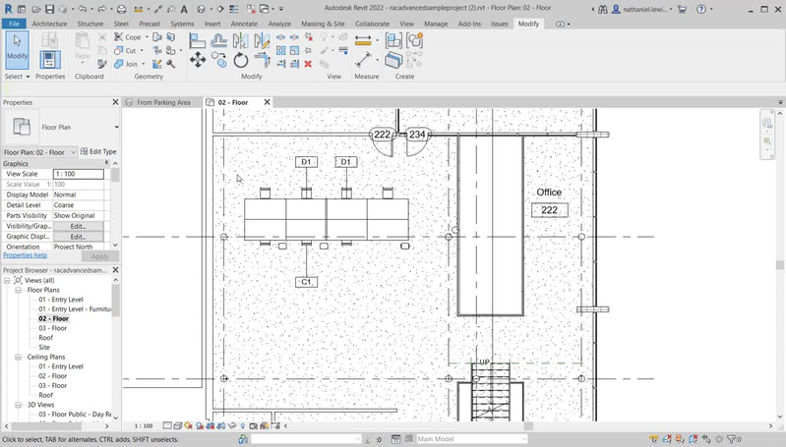Select the Demolish hammer tool
Viewport: 786px width, 447px height.
click(171, 64)
